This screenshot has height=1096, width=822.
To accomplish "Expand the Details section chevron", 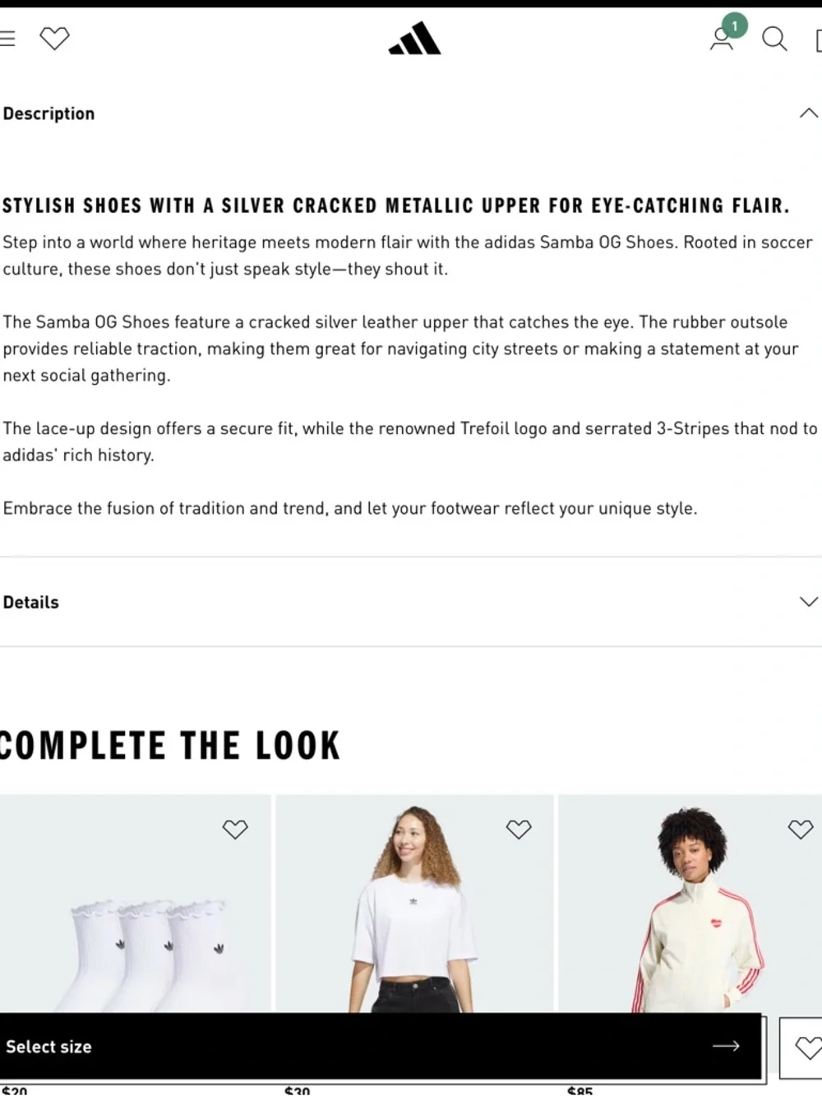I will tap(809, 602).
